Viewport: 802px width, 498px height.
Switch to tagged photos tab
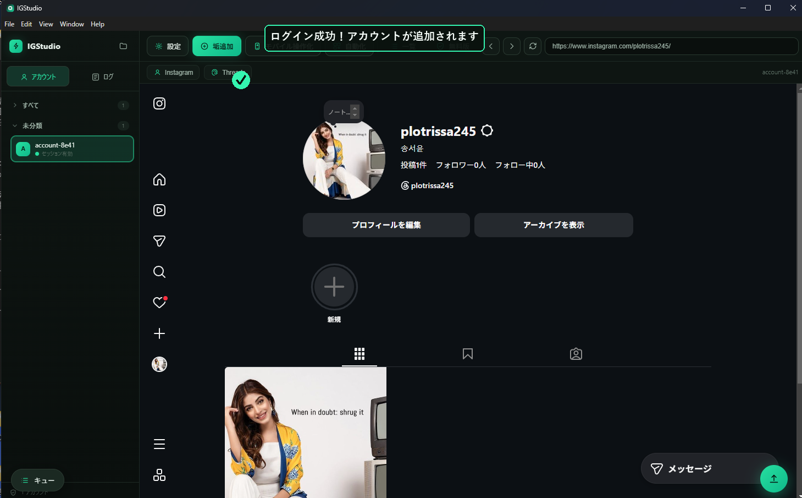click(576, 354)
